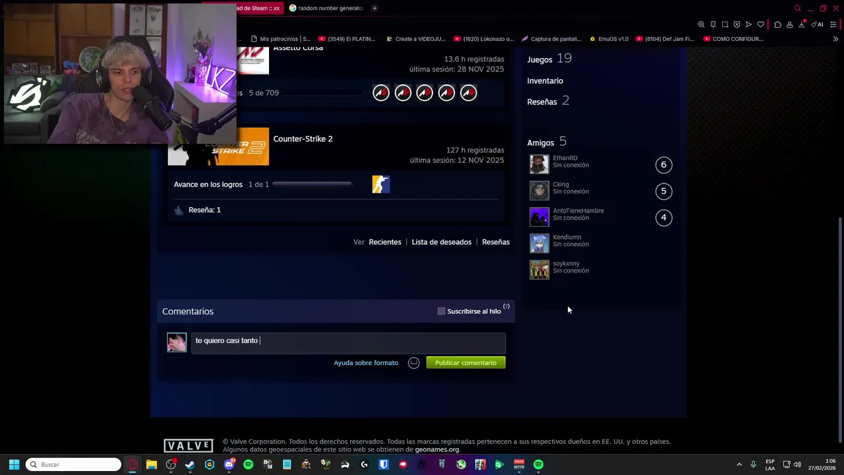Switch to the Steam community tab
This screenshot has height=475, width=844.
click(257, 8)
